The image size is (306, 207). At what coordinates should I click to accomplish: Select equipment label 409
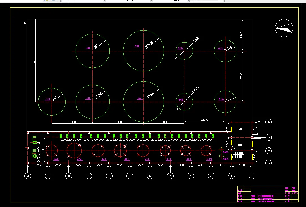(56, 160)
